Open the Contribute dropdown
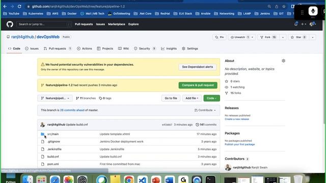Screen dimensions: 326x183 [x=205, y=110]
